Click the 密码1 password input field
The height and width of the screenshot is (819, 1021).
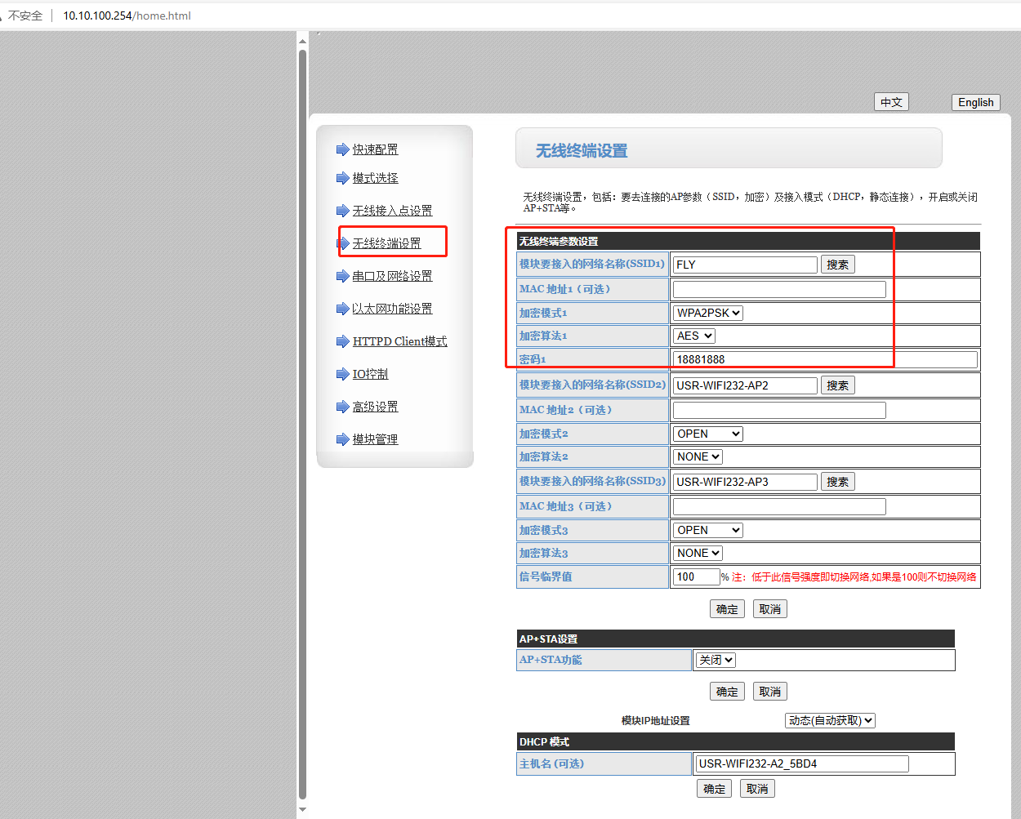point(824,359)
